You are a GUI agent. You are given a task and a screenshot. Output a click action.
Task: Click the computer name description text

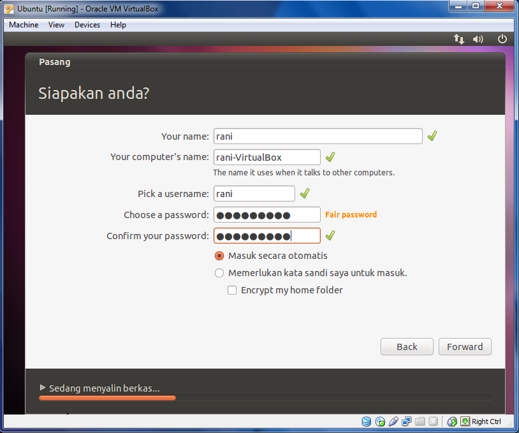pyautogui.click(x=303, y=172)
